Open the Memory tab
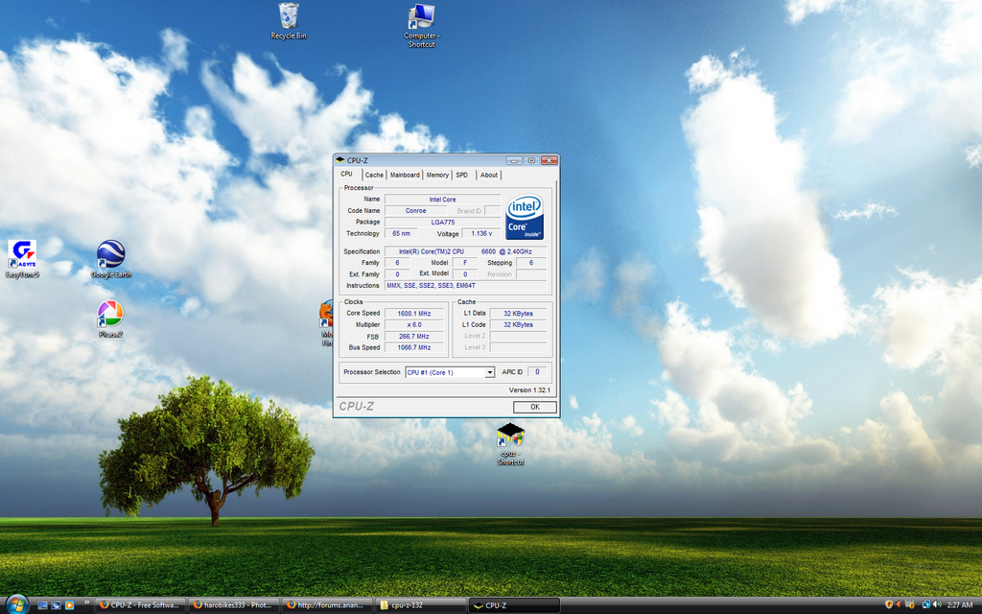This screenshot has height=614, width=982. (437, 175)
